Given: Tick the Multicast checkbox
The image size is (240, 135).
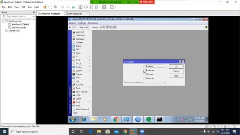Looking at the screenshot, I should (x=144, y=74).
